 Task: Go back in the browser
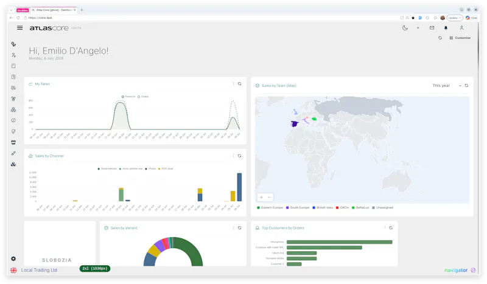coord(11,18)
